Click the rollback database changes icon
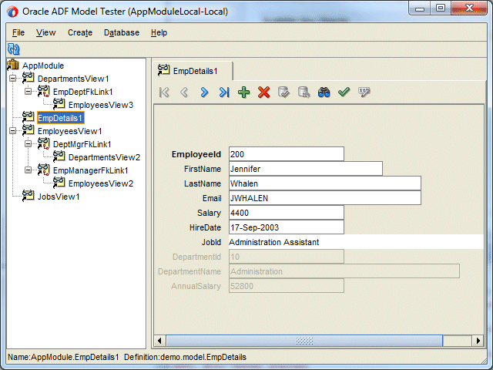The height and width of the screenshot is (370, 493). (x=304, y=92)
